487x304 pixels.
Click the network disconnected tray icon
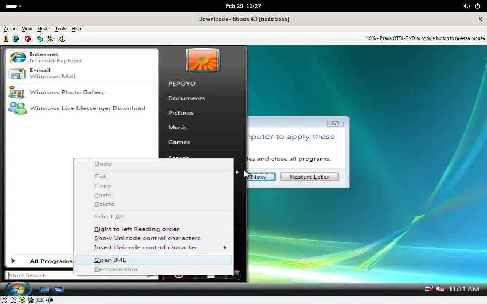[429, 289]
